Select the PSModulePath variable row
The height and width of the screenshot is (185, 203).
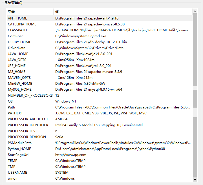(100, 143)
